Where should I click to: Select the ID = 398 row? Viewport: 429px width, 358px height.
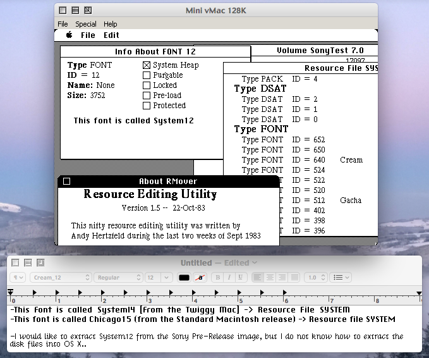303,221
